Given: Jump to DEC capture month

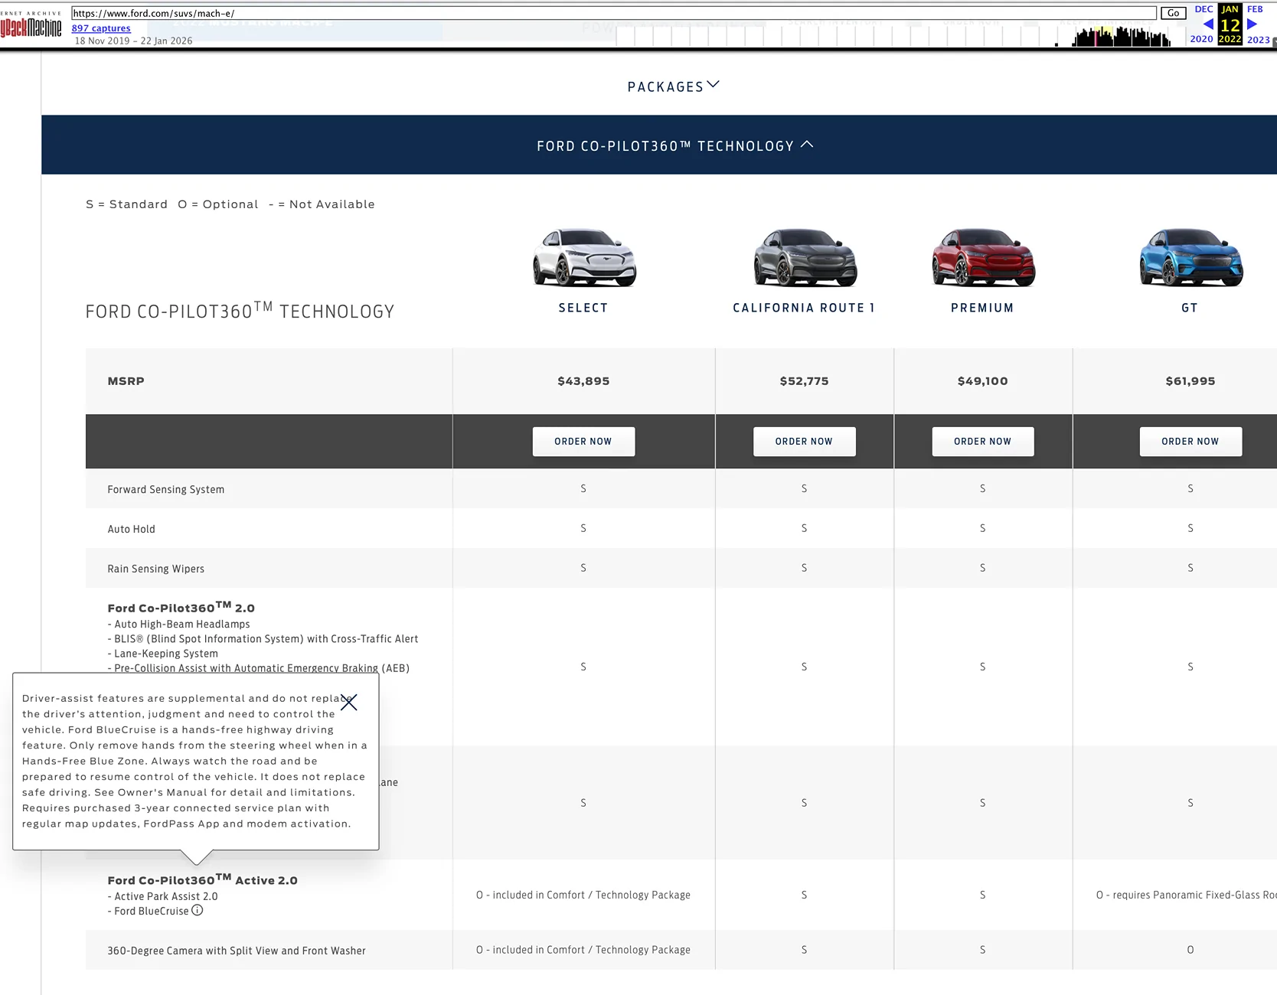Looking at the screenshot, I should pyautogui.click(x=1204, y=9).
